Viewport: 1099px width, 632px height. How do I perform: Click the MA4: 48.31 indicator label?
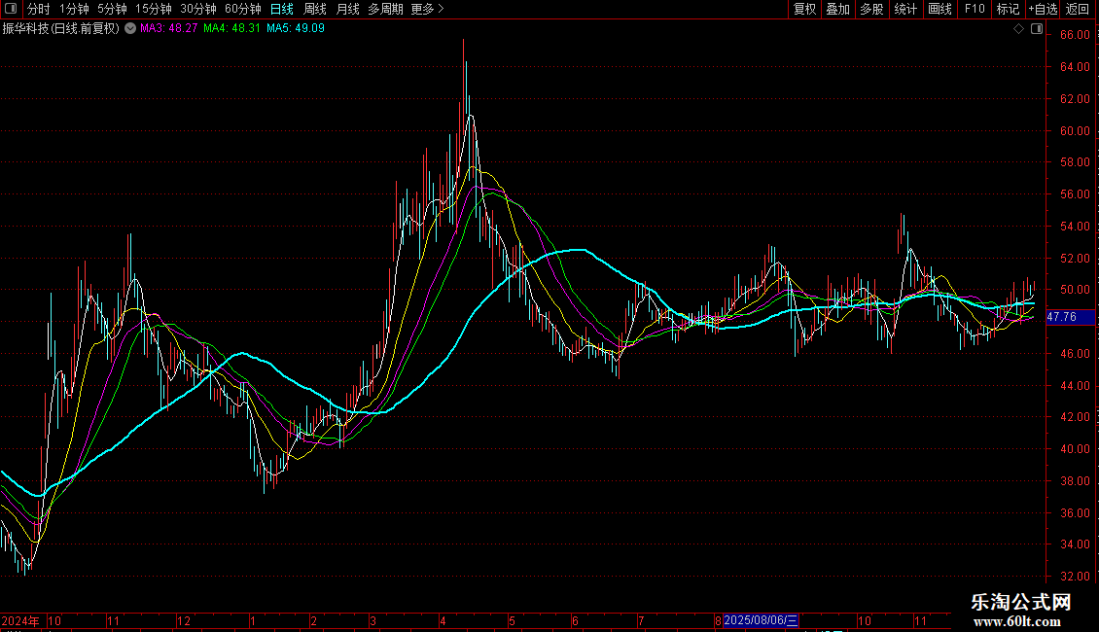tap(232, 28)
